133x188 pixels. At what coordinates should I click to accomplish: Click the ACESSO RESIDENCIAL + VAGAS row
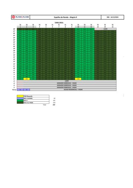point(73,90)
